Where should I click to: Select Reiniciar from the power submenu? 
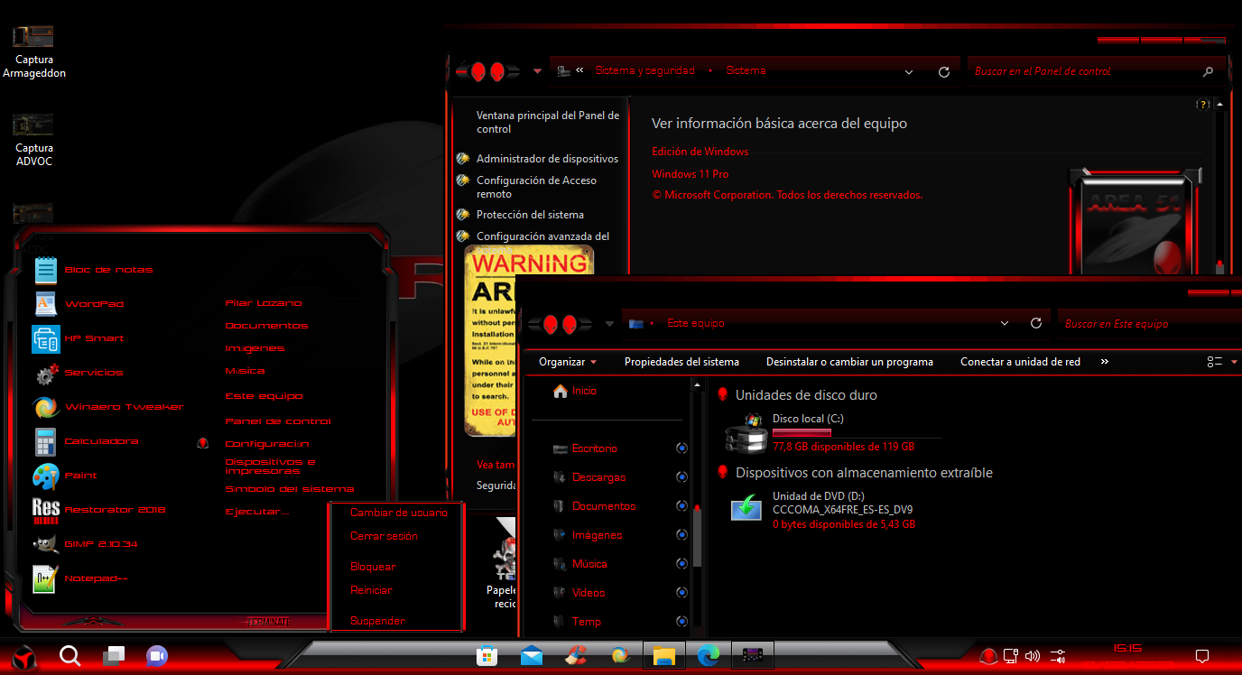tap(371, 589)
